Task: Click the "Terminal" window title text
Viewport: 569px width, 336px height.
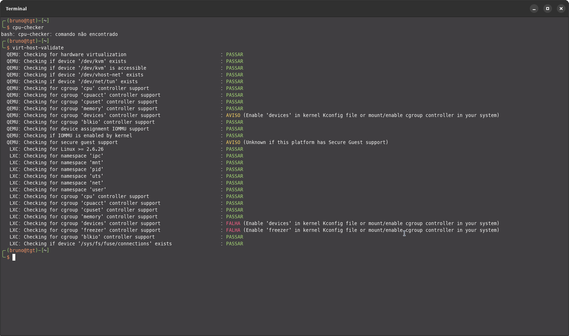Action: click(x=16, y=9)
